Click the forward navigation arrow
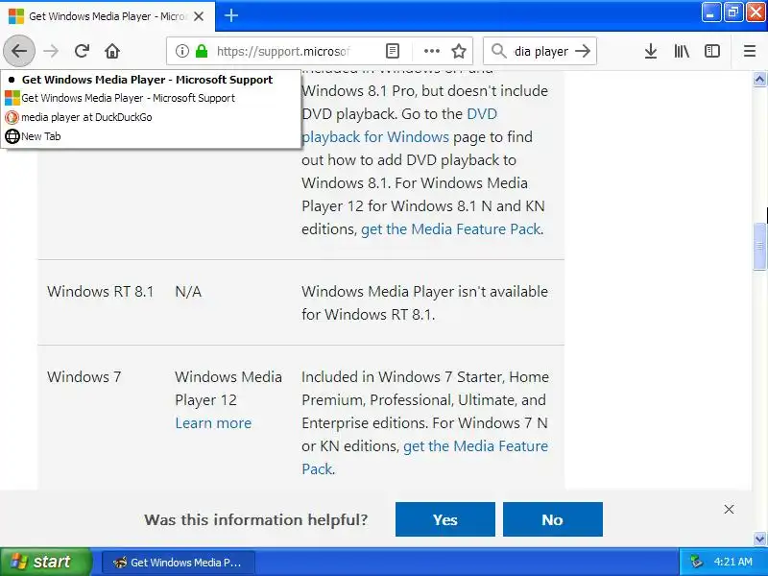 [x=51, y=51]
